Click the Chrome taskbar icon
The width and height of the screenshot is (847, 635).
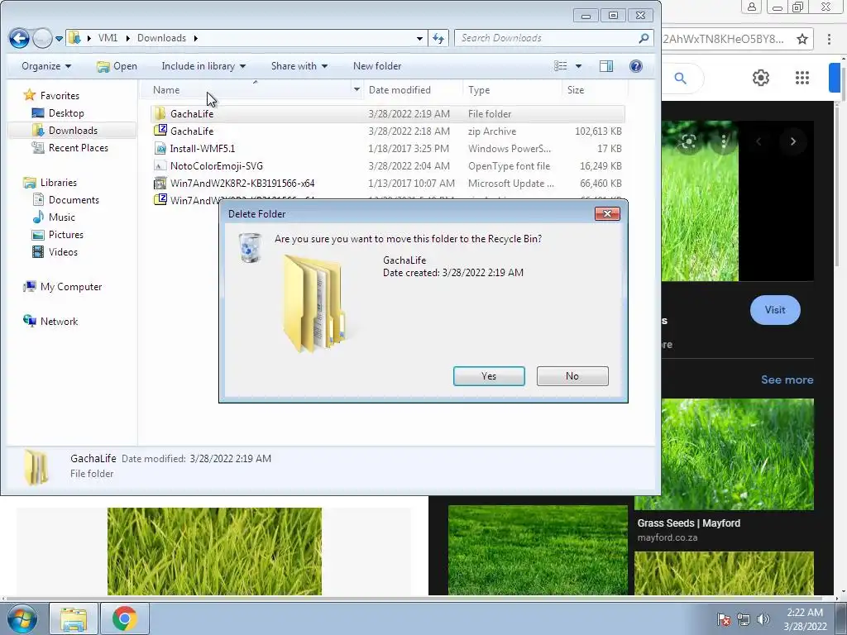[124, 618]
